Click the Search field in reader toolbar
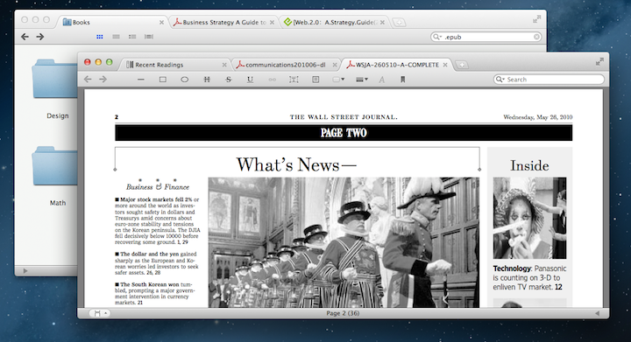The width and height of the screenshot is (631, 342). pos(549,80)
